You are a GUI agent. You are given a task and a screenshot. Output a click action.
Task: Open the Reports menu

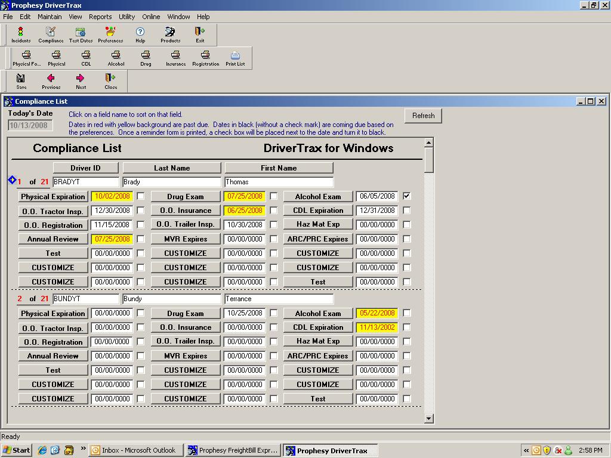click(x=100, y=17)
